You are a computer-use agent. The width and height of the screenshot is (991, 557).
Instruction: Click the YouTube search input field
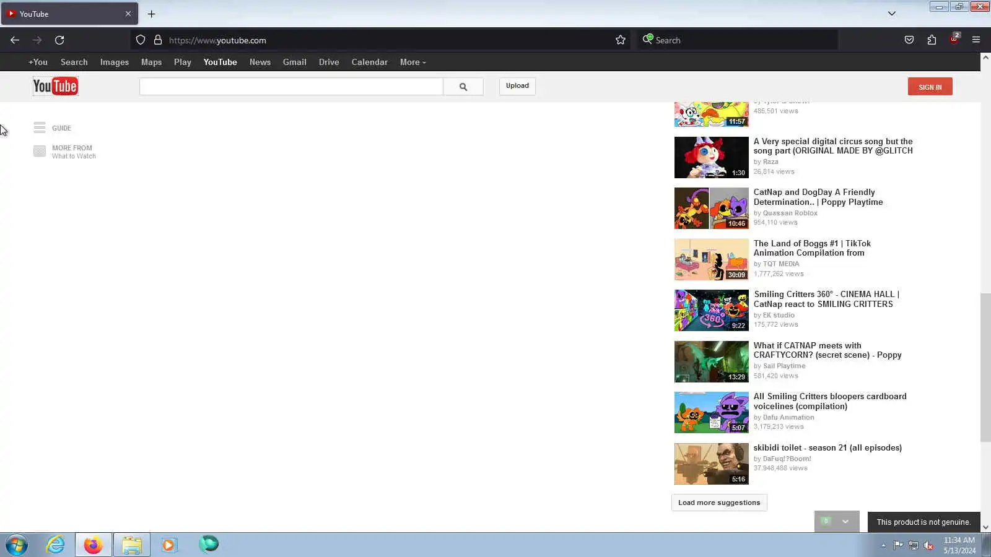point(291,87)
